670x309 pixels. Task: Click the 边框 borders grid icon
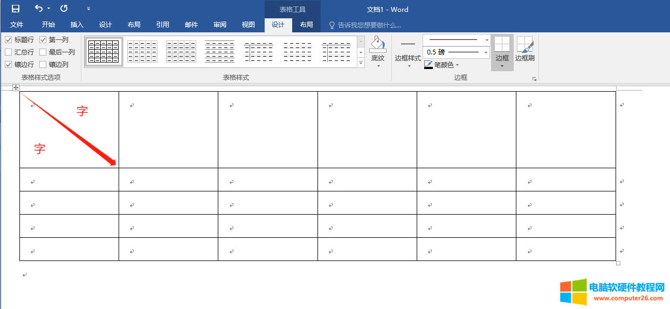click(x=502, y=45)
